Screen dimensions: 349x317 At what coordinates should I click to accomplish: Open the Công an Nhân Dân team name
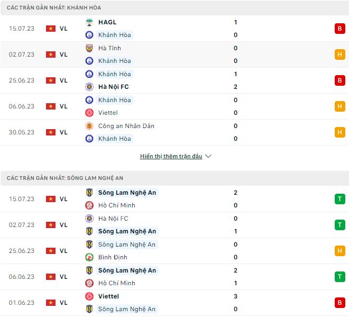click(126, 126)
